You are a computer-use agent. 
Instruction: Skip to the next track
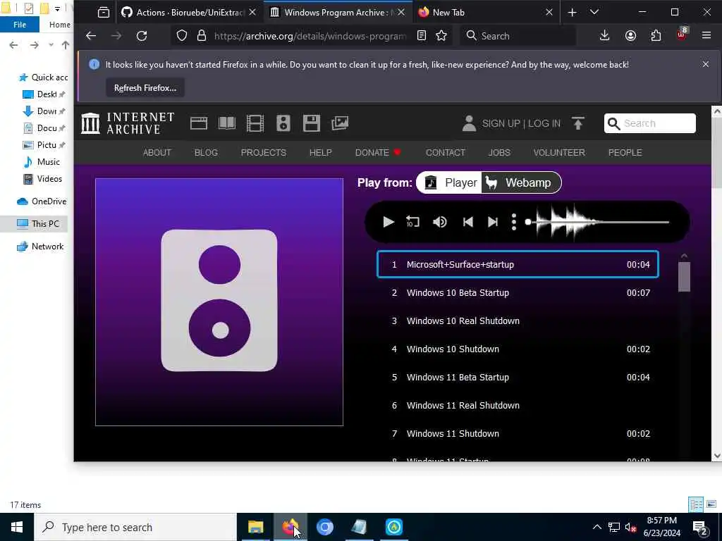[493, 222]
